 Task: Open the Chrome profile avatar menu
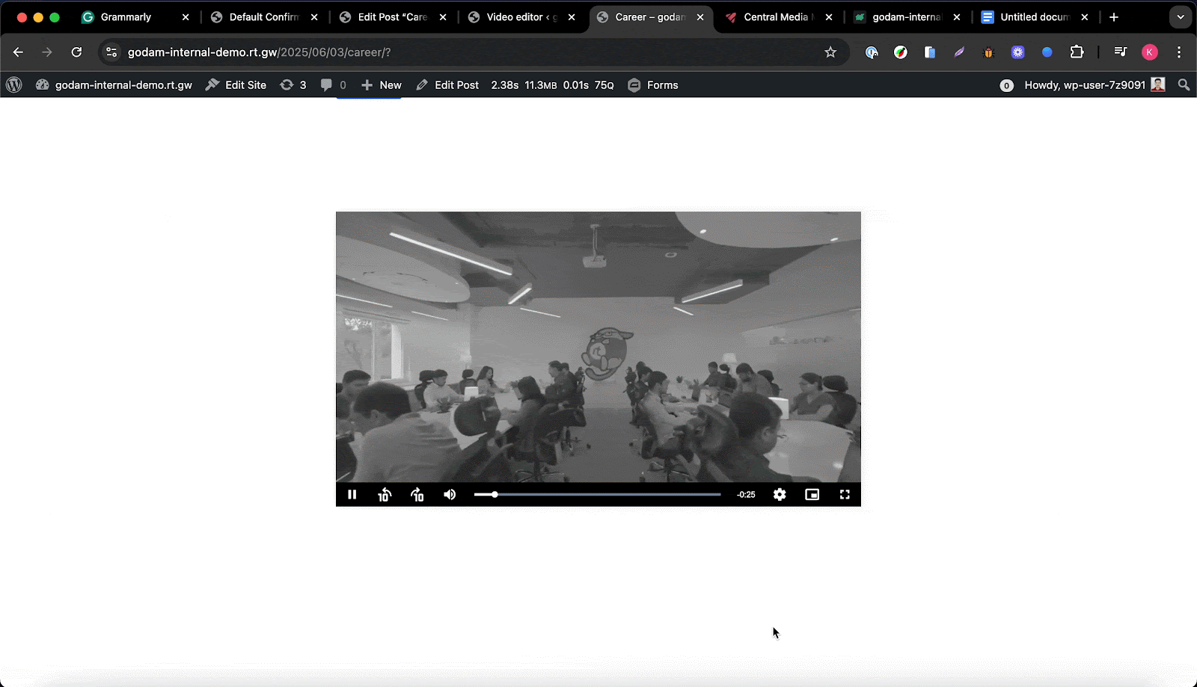1150,52
